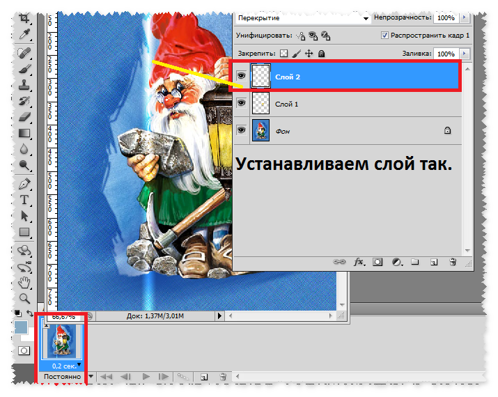Open Заливка slider arrow

pos(465,54)
